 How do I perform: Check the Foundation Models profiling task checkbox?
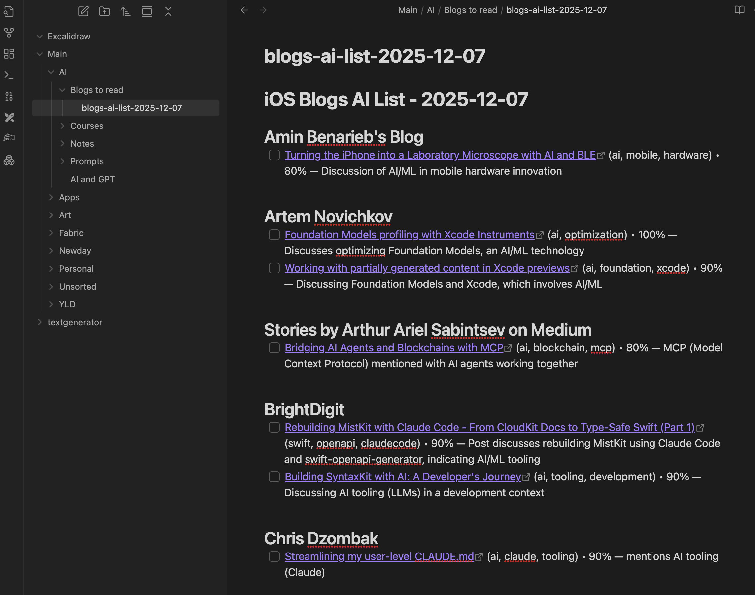[x=274, y=235]
